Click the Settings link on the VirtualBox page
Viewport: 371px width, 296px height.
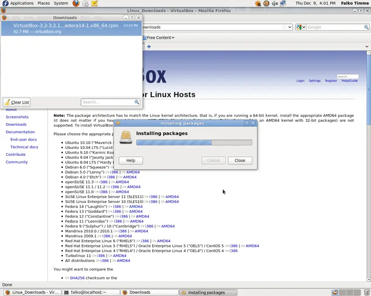tap(314, 81)
